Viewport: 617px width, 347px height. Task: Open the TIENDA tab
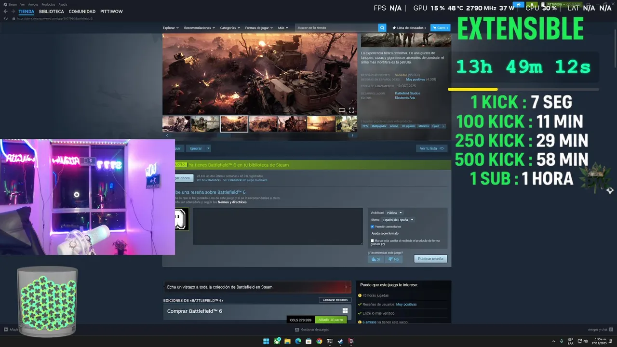[27, 11]
